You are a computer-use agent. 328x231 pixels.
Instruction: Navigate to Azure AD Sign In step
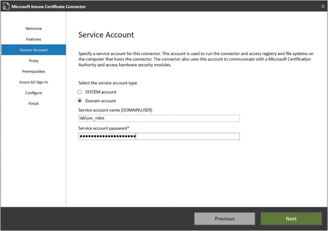pyautogui.click(x=34, y=82)
